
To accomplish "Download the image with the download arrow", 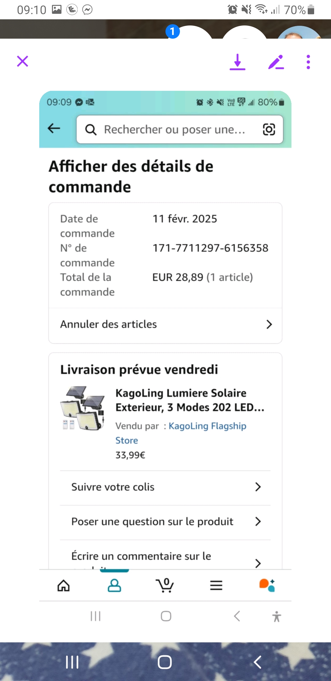I will pyautogui.click(x=238, y=62).
